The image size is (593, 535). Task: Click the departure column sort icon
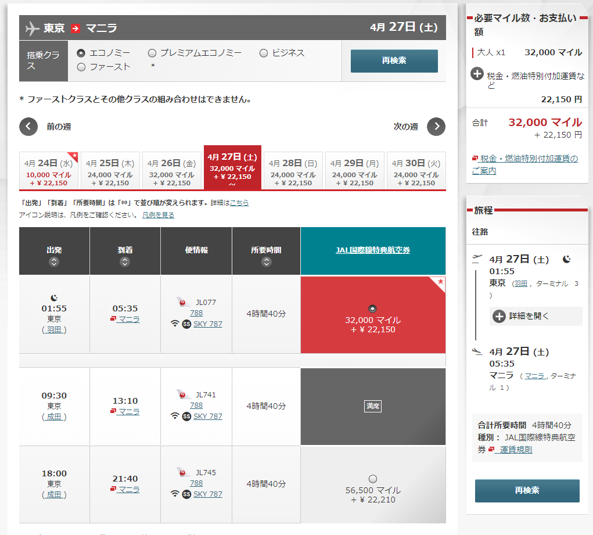[54, 262]
